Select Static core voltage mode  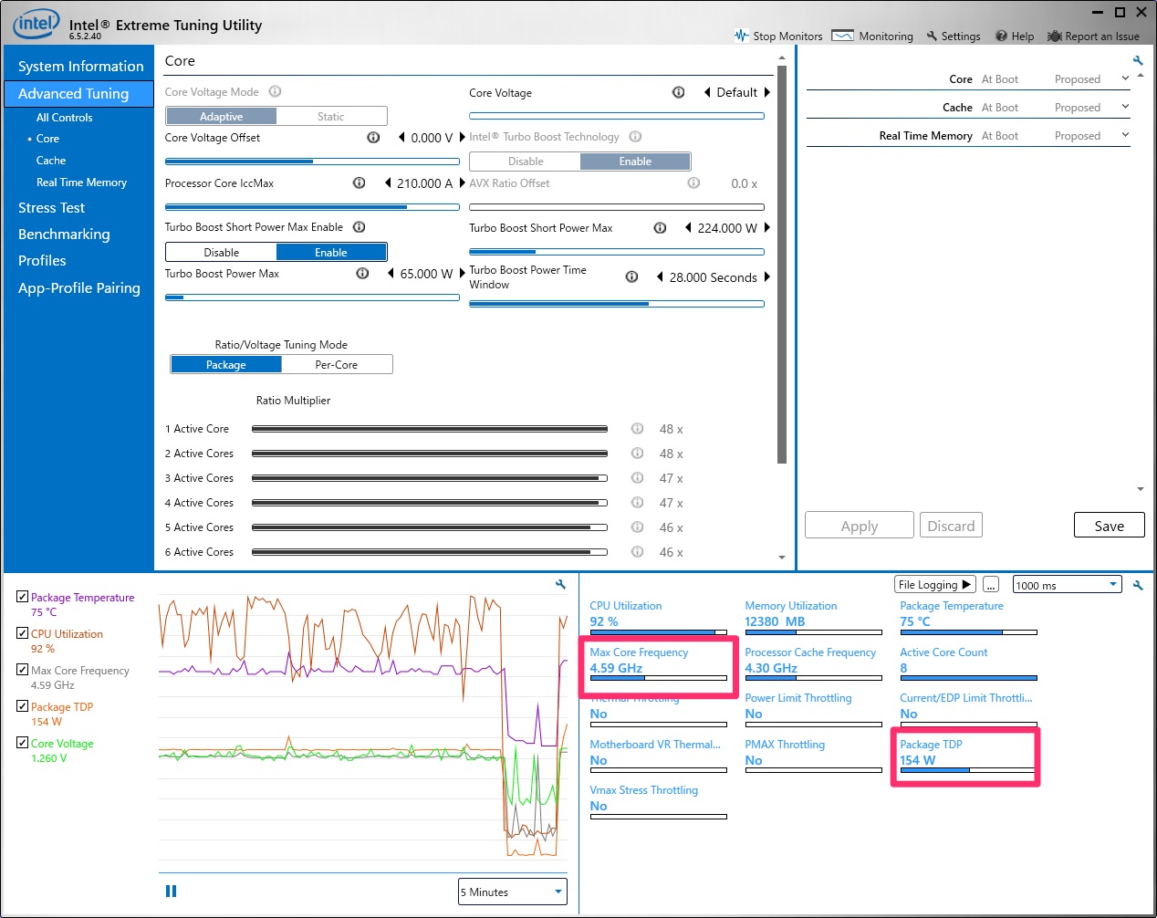pyautogui.click(x=331, y=117)
